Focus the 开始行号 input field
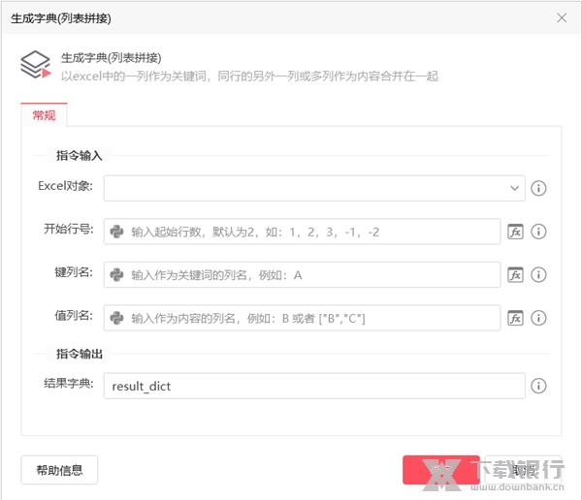This screenshot has height=500, width=582. 310,232
